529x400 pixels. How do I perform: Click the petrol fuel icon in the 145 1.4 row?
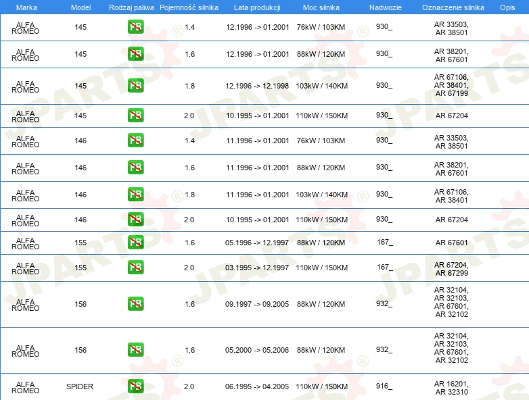[x=135, y=27]
